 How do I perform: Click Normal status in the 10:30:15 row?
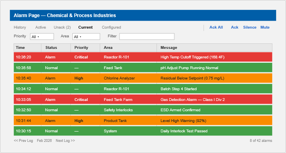click(51, 131)
